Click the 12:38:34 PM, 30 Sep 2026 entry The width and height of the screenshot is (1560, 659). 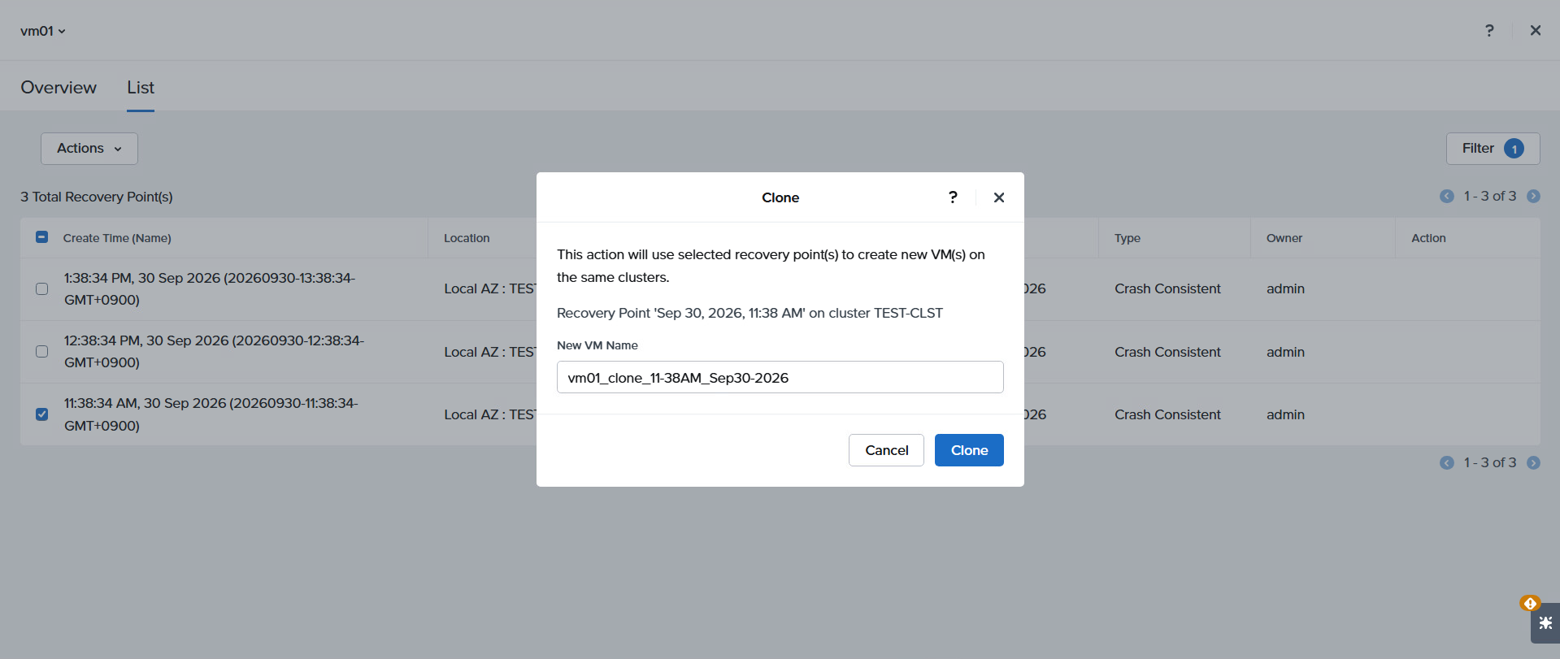[x=214, y=352]
